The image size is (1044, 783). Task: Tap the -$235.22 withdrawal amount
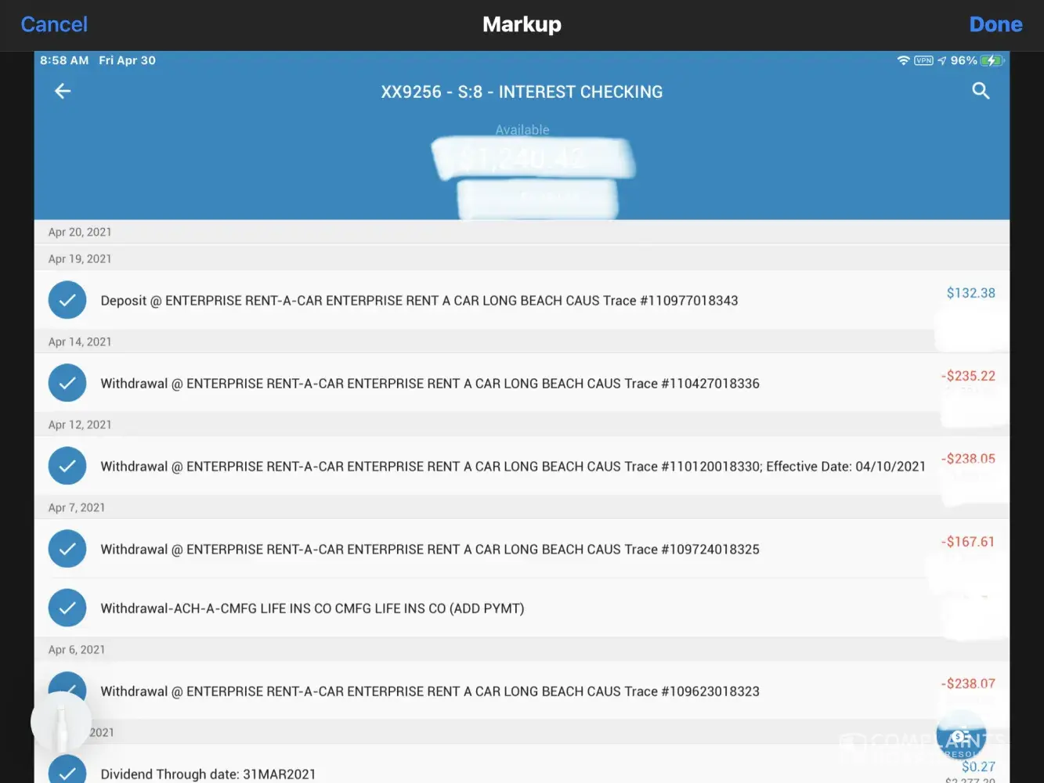coord(968,376)
